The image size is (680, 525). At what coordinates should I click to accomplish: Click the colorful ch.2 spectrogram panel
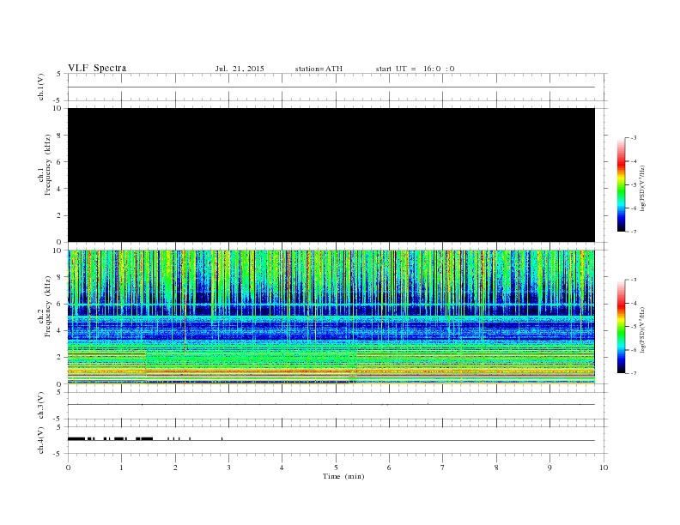click(331, 317)
